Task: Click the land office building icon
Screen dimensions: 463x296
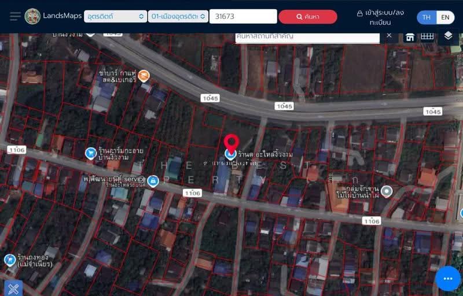Action: (410, 37)
